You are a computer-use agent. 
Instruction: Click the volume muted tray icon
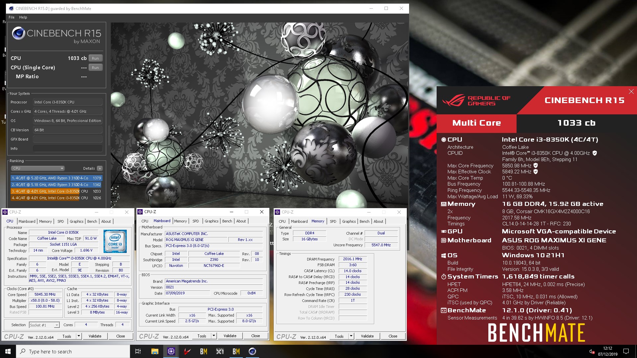[592, 351]
